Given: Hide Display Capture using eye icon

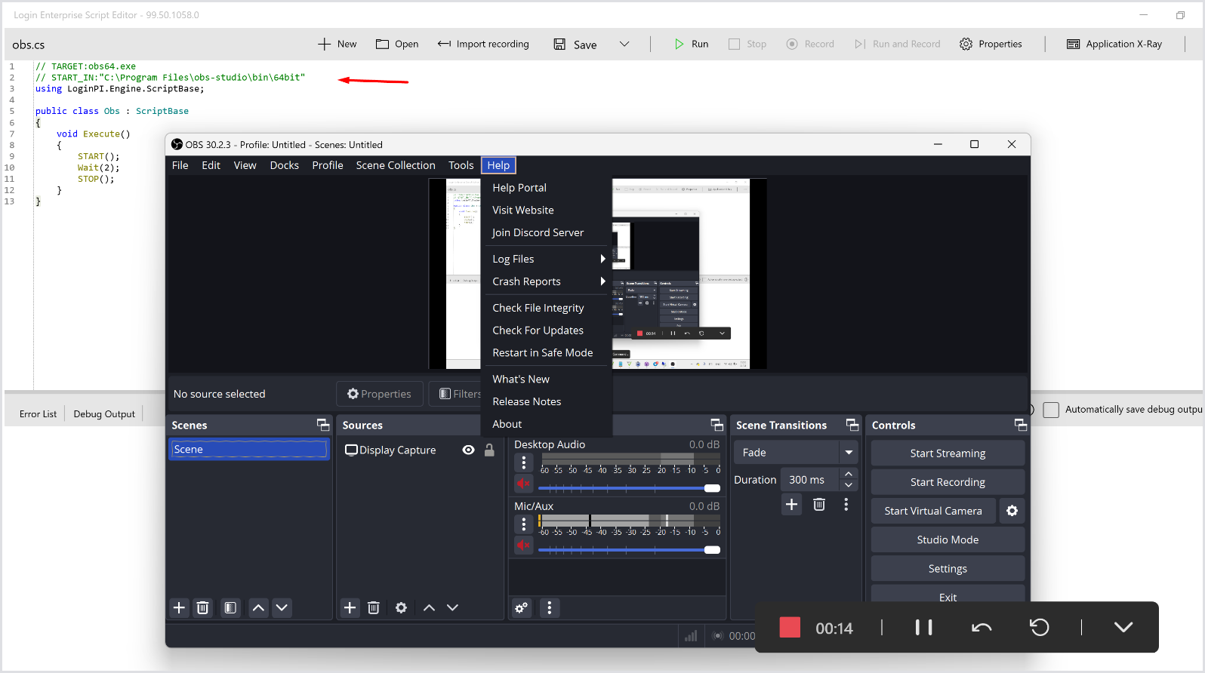Looking at the screenshot, I should click(x=468, y=450).
